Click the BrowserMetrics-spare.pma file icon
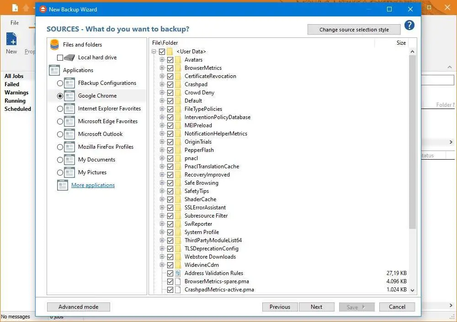This screenshot has height=322, width=457. pos(178,281)
